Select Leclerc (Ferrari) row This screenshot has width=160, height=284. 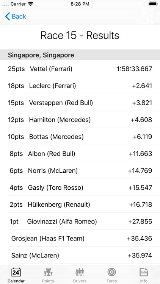80,86
